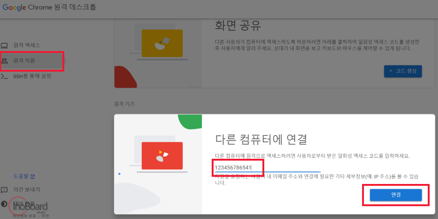
Task: Click the laptop icon beside 원격 액세스
Action: [4, 46]
